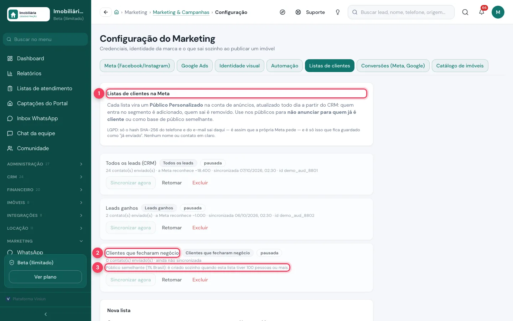Go to Relatórios in sidebar
Screen dimensions: 513x321
point(45,73)
